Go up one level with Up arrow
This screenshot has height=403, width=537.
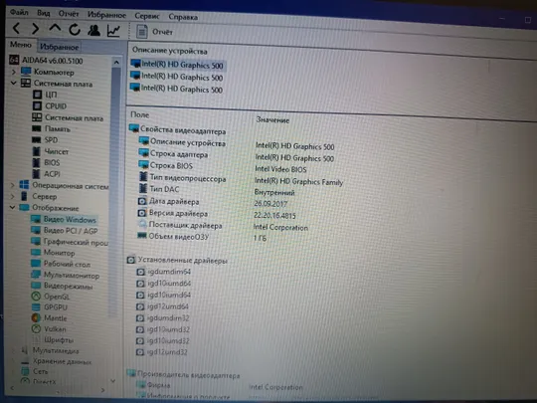tap(55, 29)
